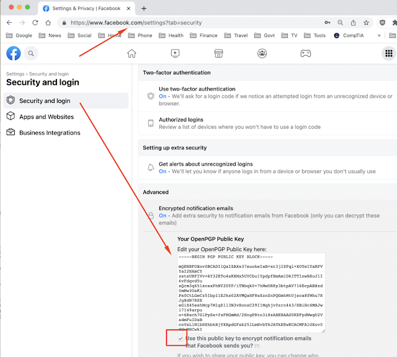Open the Travel bookmarks folder
This screenshot has height=357, width=397.
(236, 35)
